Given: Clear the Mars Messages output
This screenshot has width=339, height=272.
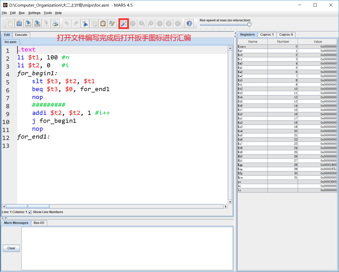Looking at the screenshot, I should click(x=11, y=248).
